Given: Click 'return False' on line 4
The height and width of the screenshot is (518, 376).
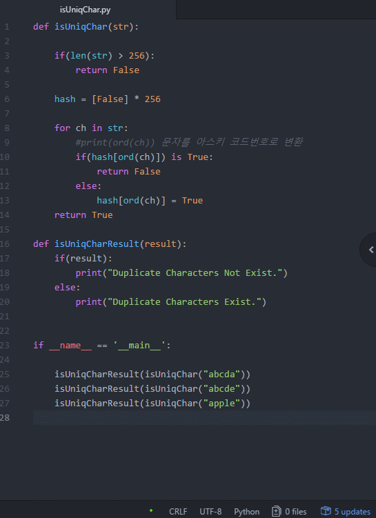Looking at the screenshot, I should point(108,70).
